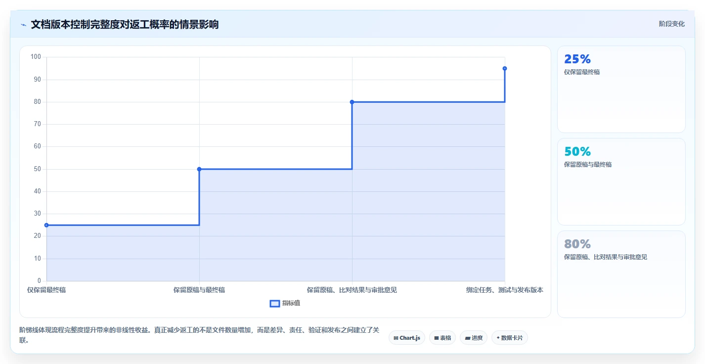The height and width of the screenshot is (364, 705).
Task: Open the 25% 仅保留最终稿 card
Action: click(621, 90)
